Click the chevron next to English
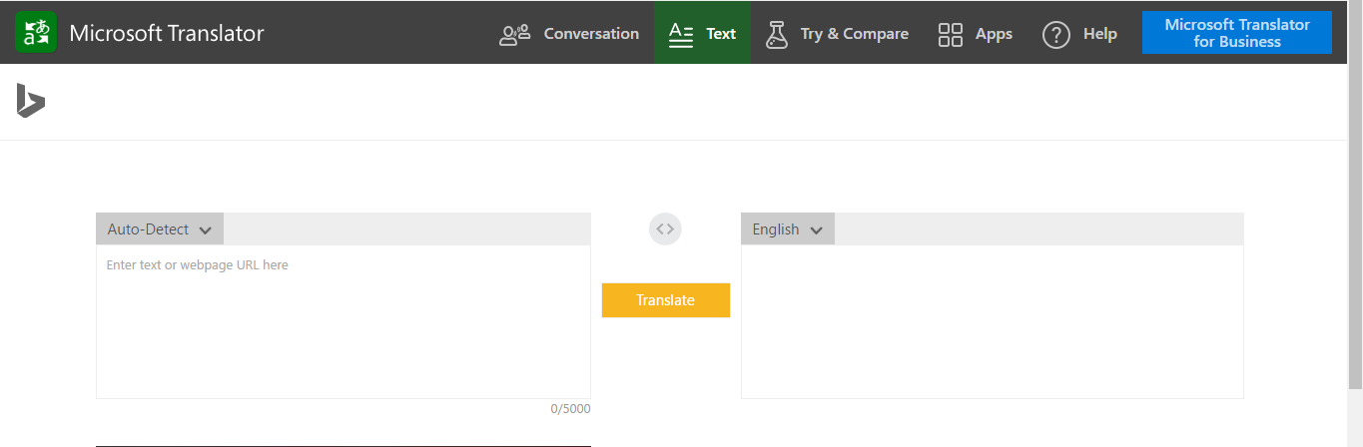 click(816, 230)
